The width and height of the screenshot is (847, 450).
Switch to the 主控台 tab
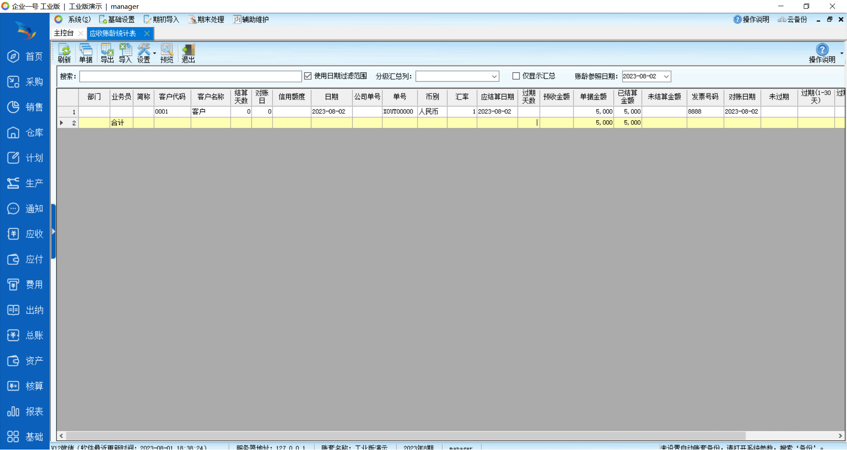coord(64,33)
